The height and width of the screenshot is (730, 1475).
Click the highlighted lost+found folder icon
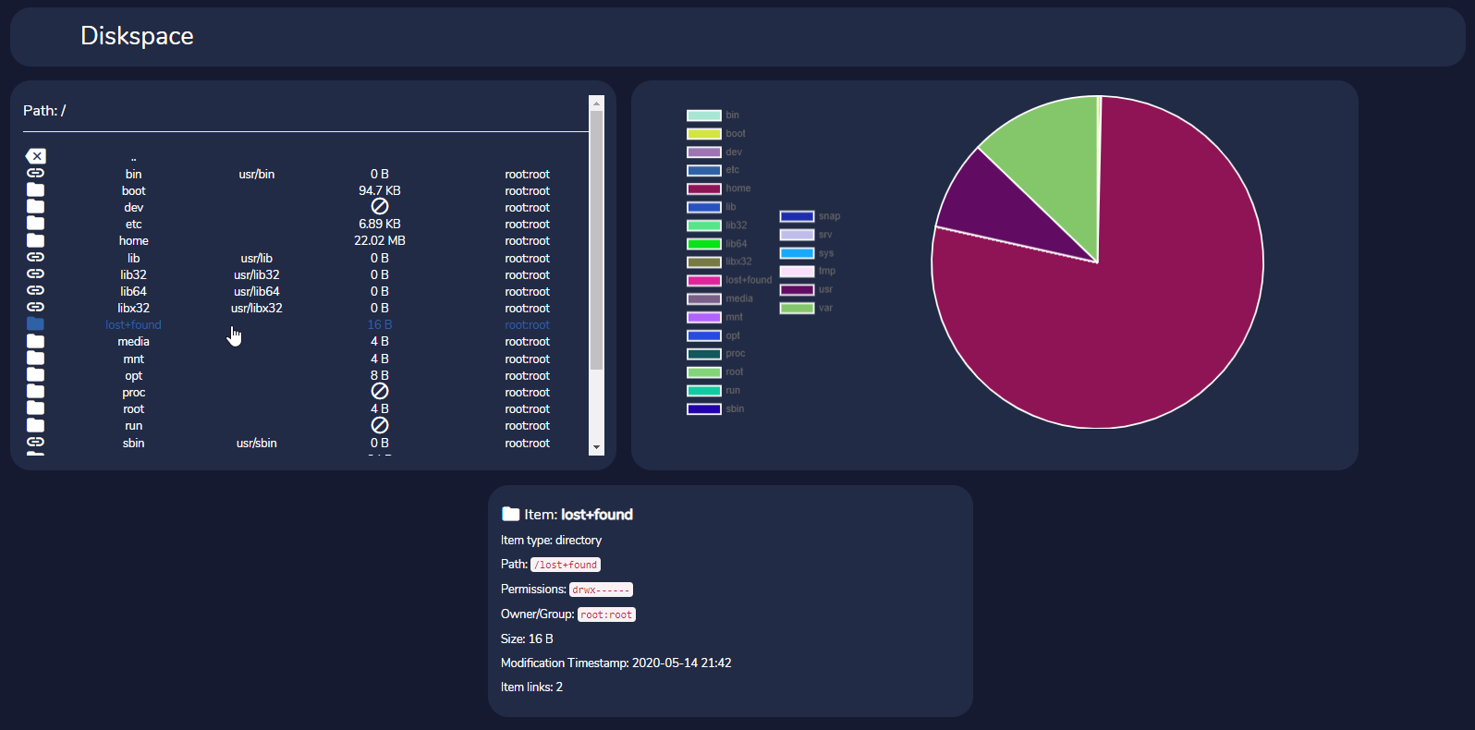click(x=35, y=323)
